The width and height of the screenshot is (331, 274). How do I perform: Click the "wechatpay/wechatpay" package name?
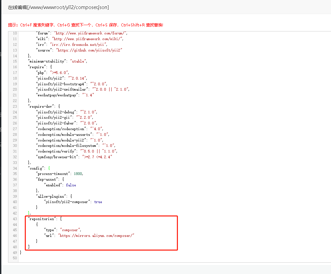point(57,95)
